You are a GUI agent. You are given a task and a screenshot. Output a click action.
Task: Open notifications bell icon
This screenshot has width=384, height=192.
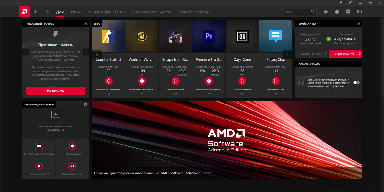coord(337,12)
